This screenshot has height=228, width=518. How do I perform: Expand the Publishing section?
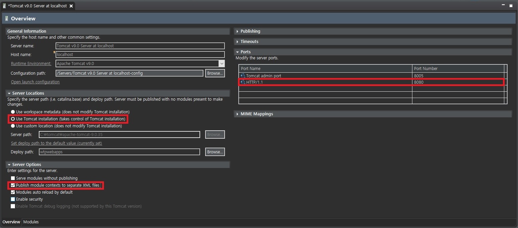[x=237, y=31]
